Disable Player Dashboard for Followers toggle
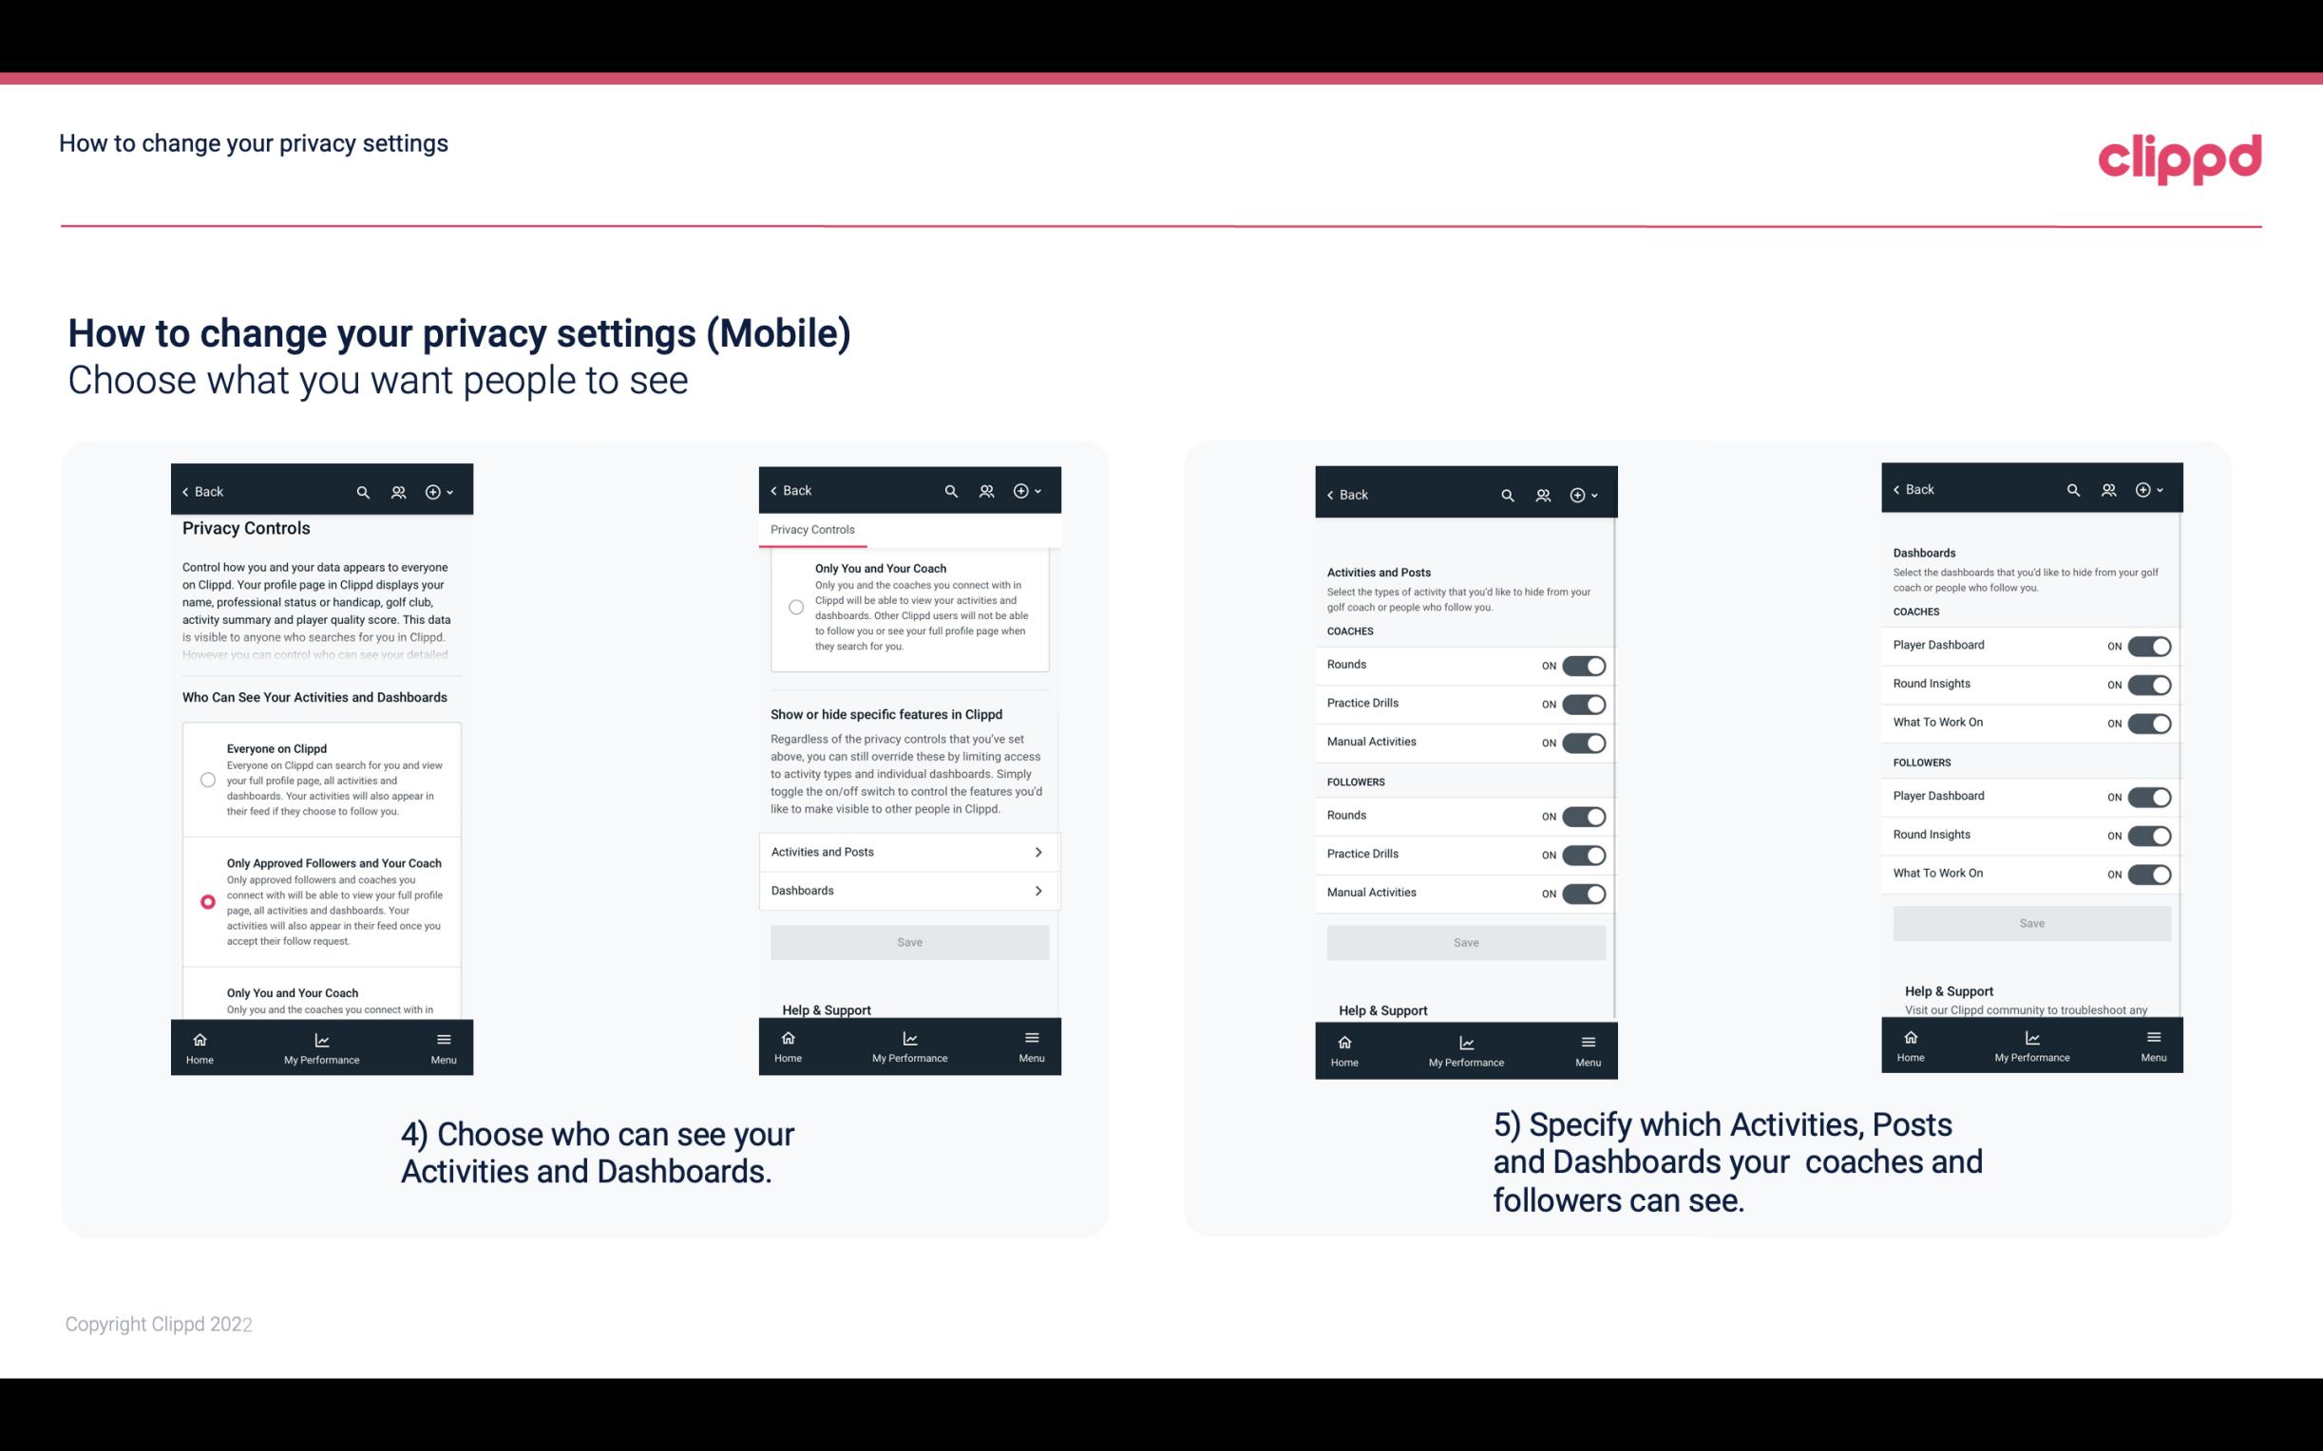The image size is (2323, 1451). tap(2149, 796)
